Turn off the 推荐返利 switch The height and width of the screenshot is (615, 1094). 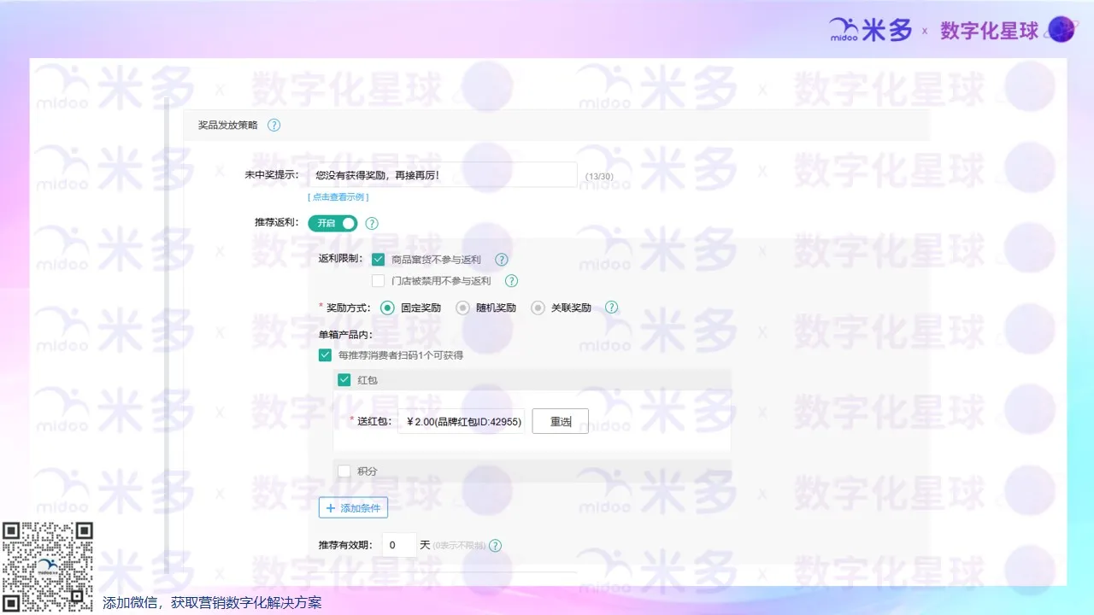332,223
